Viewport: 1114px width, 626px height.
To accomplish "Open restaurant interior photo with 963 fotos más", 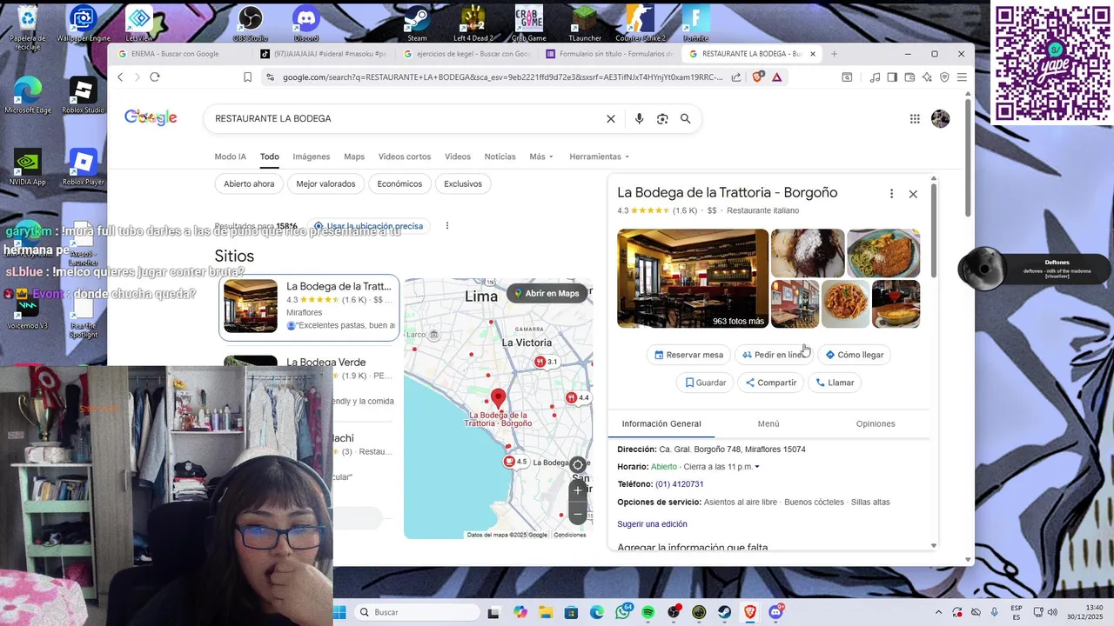I will point(693,278).
